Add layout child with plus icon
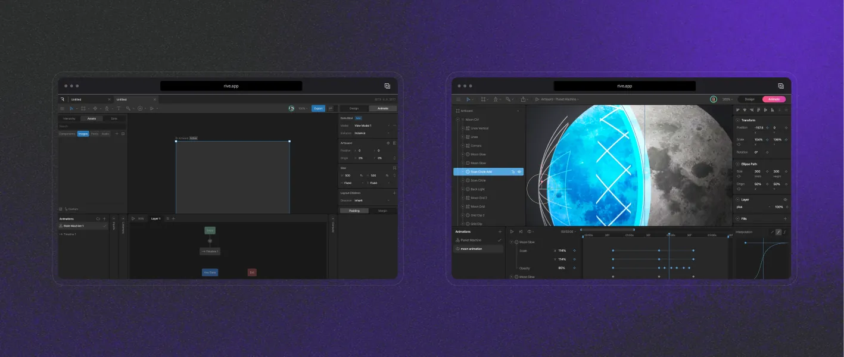This screenshot has height=357, width=844. tap(394, 193)
